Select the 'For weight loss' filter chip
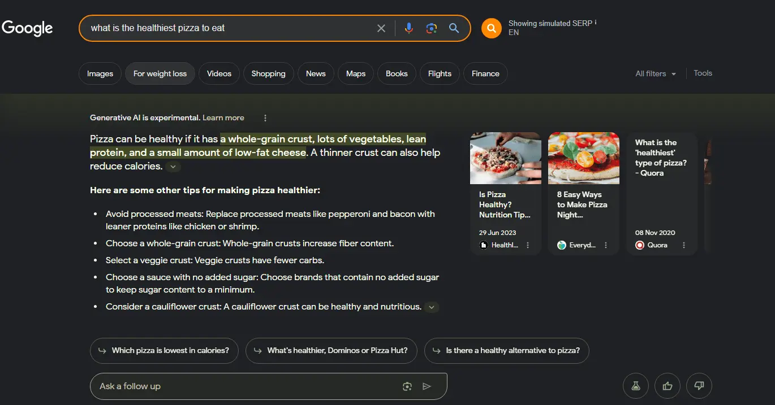This screenshot has height=405, width=775. tap(160, 73)
